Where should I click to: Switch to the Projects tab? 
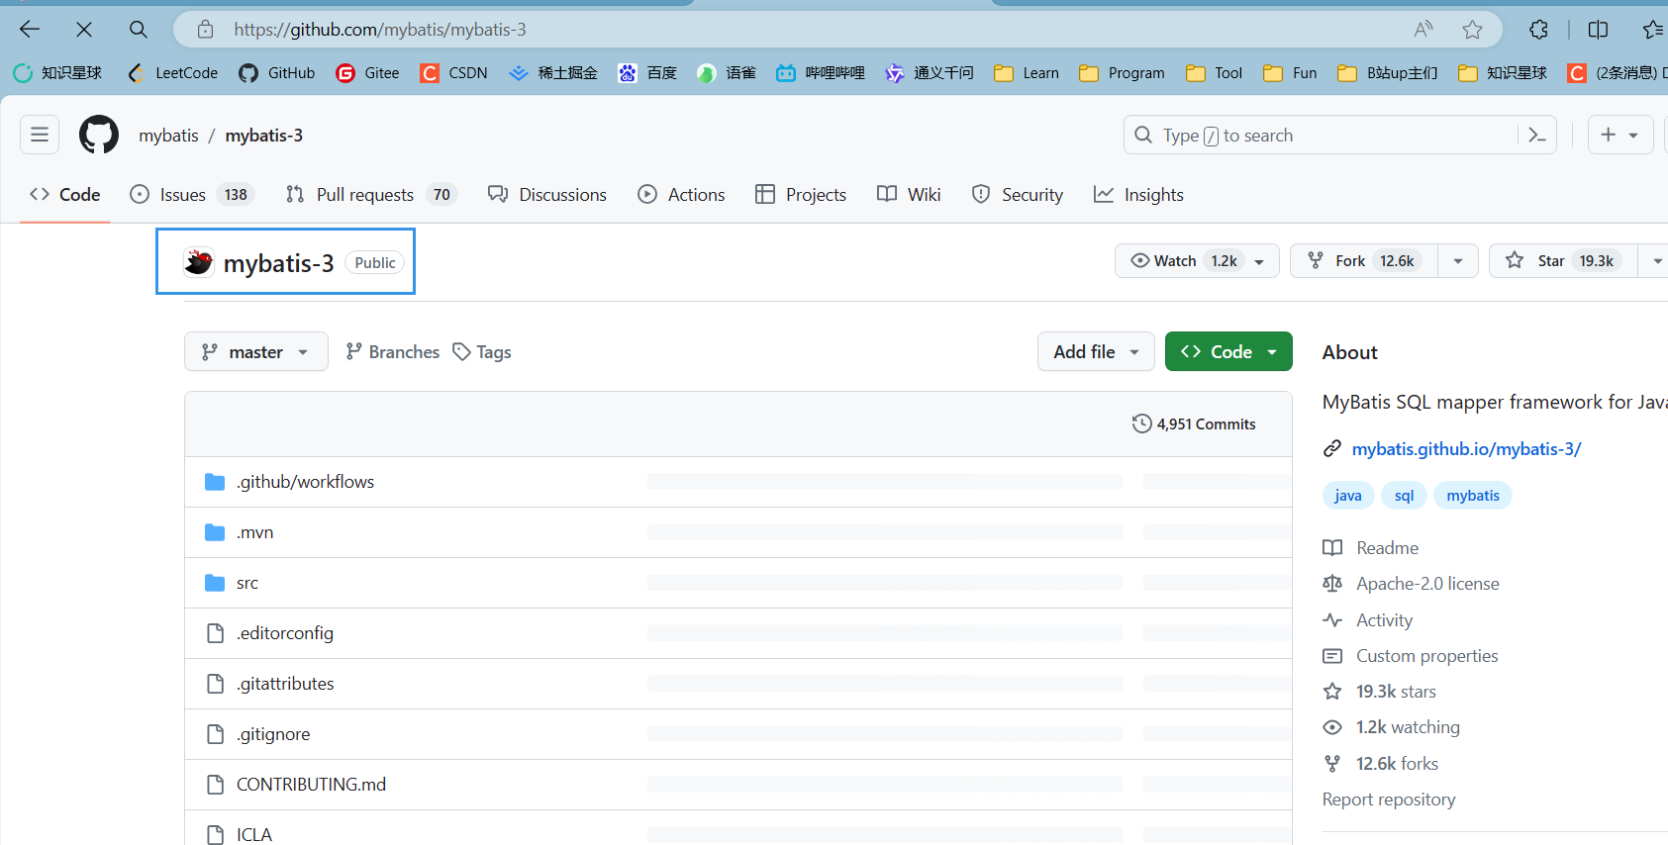(801, 195)
